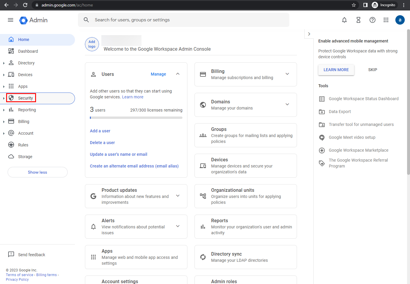Viewport: 410px width, 284px height.
Task: Expand the Apps sidebar arrow
Action: (x=4, y=86)
